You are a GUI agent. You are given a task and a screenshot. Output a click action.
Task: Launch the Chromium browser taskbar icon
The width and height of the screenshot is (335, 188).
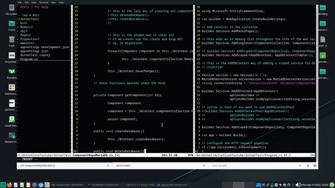pyautogui.click(x=41, y=185)
